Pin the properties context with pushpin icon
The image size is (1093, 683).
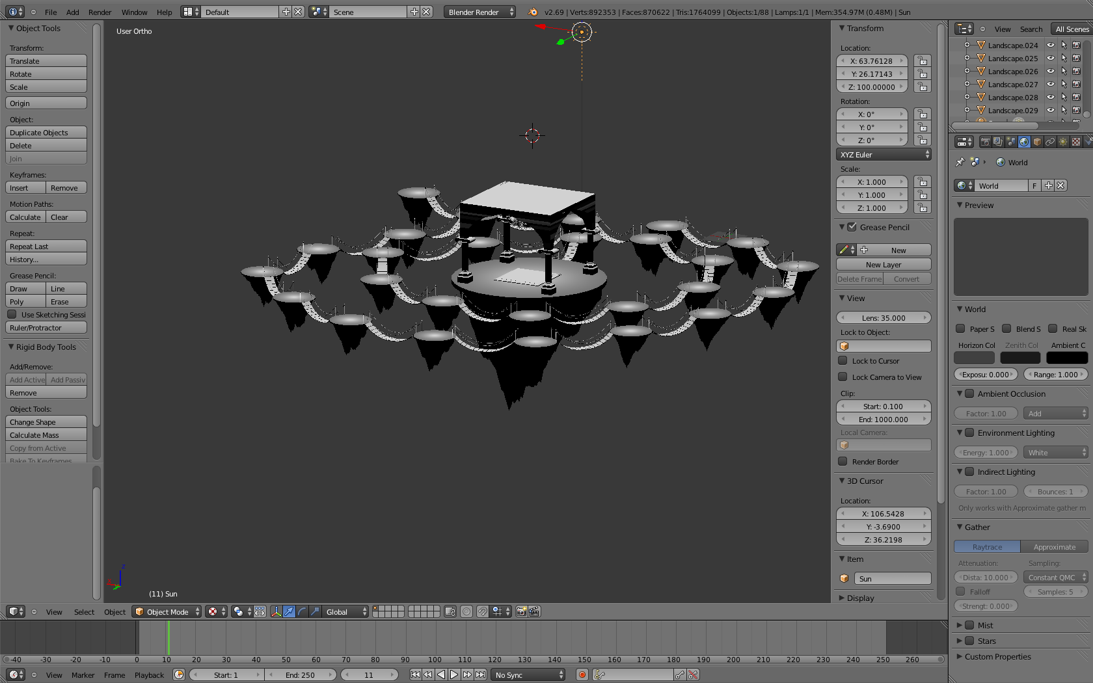960,163
